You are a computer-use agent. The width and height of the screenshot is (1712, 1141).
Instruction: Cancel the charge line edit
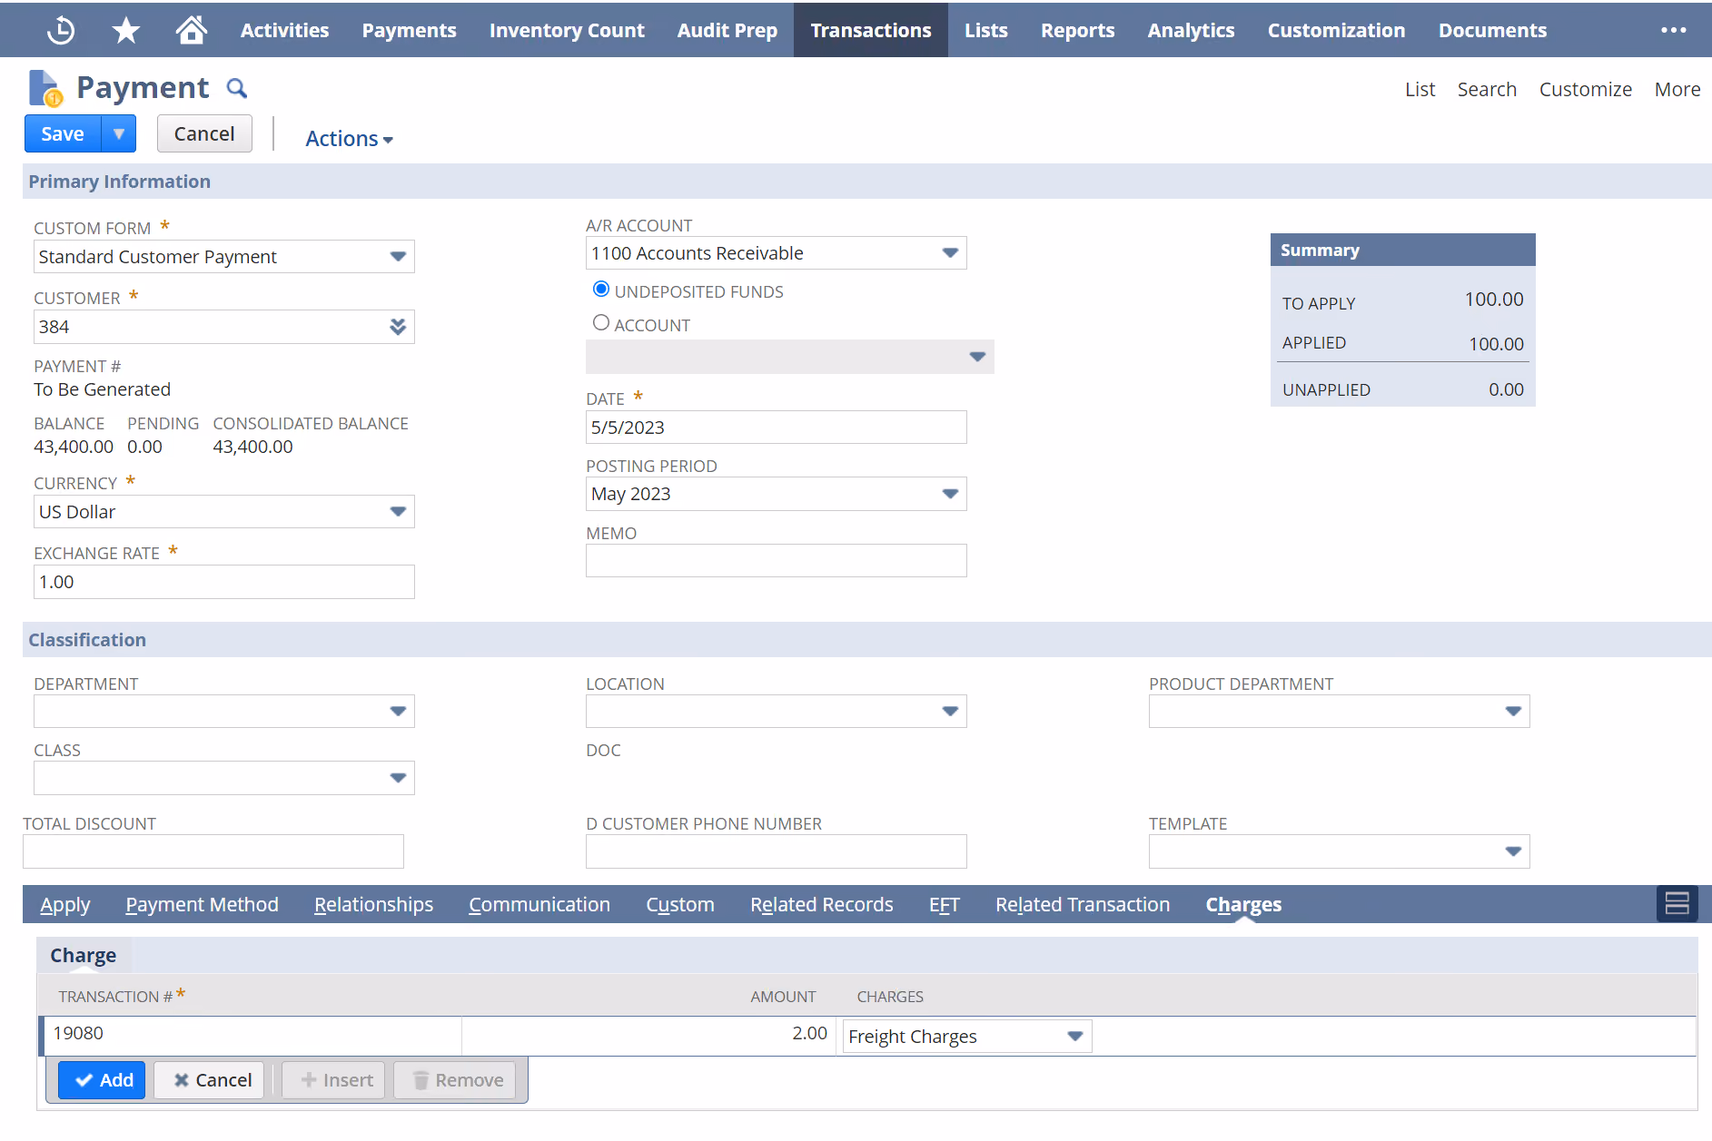point(209,1080)
